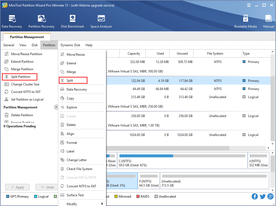Open the Manual
276x206 pixels.
click(268, 21)
